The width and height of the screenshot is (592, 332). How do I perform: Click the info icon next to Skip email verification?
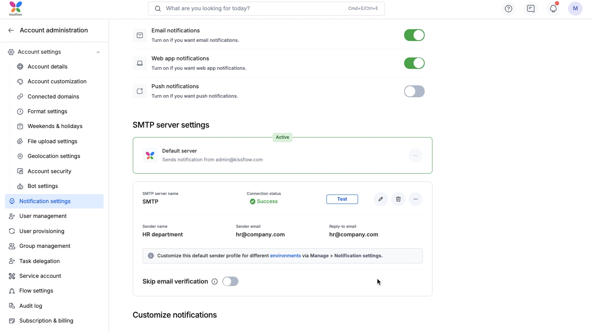point(215,282)
